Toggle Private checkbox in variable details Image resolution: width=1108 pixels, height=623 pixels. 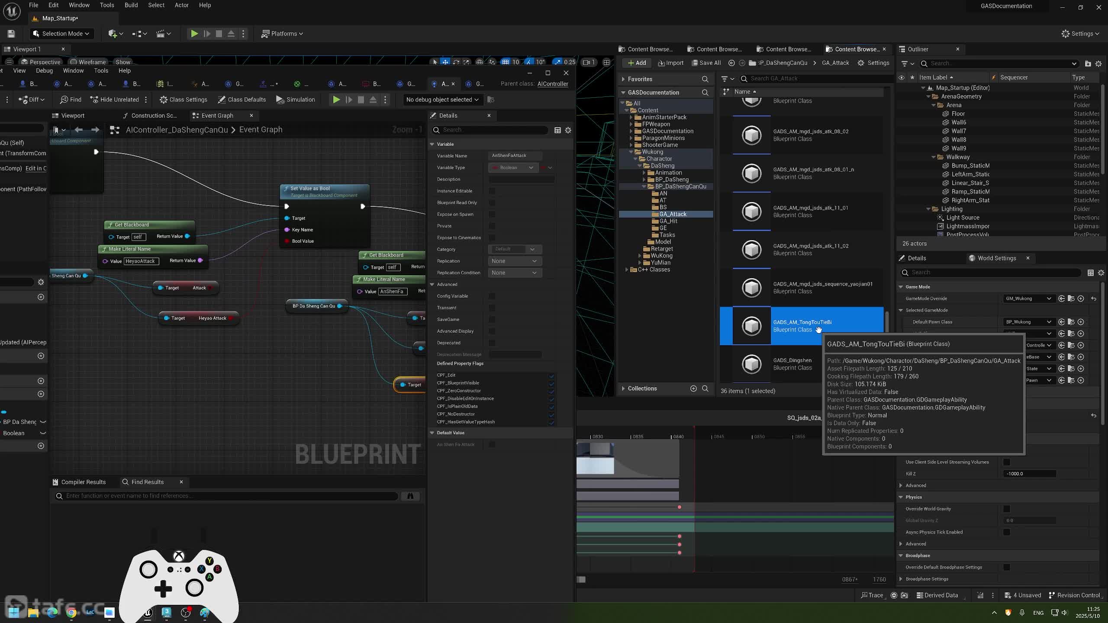[x=492, y=226]
